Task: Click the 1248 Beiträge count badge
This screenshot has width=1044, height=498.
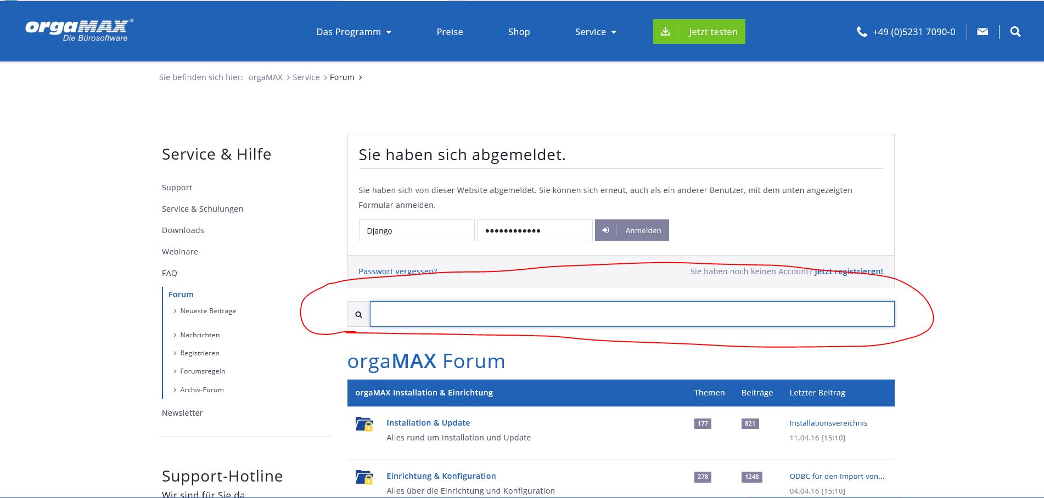Action: point(752,477)
